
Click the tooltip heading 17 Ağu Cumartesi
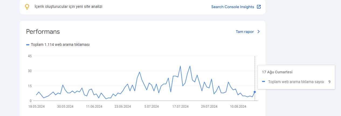pyautogui.click(x=277, y=72)
